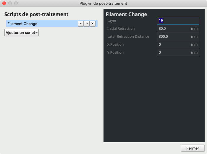
Task: Click the Later Retraction Distance label
Action: (128, 37)
